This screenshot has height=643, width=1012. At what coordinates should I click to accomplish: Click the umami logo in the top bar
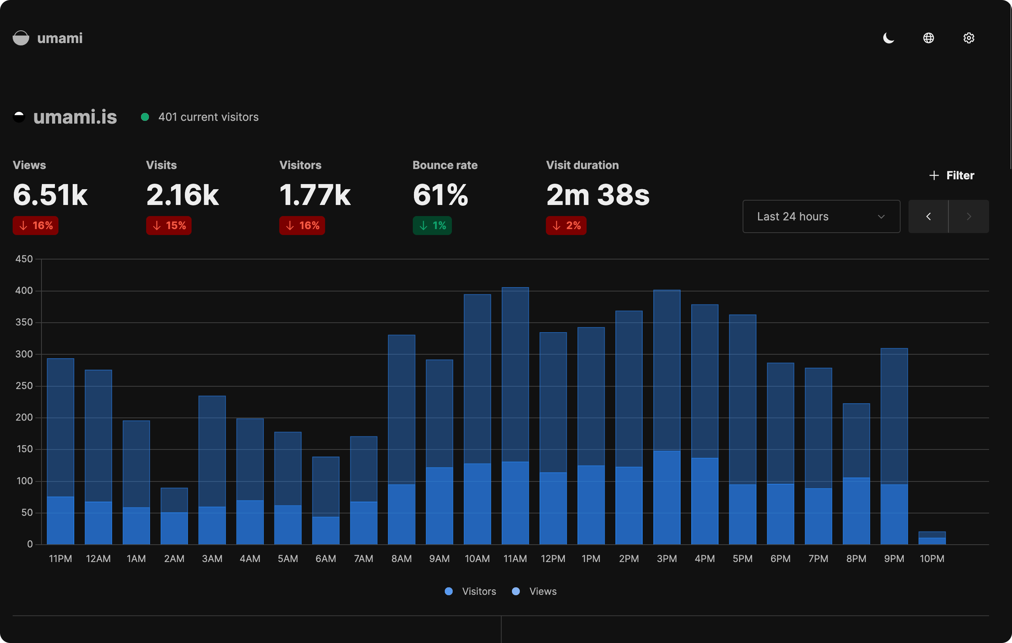(21, 38)
